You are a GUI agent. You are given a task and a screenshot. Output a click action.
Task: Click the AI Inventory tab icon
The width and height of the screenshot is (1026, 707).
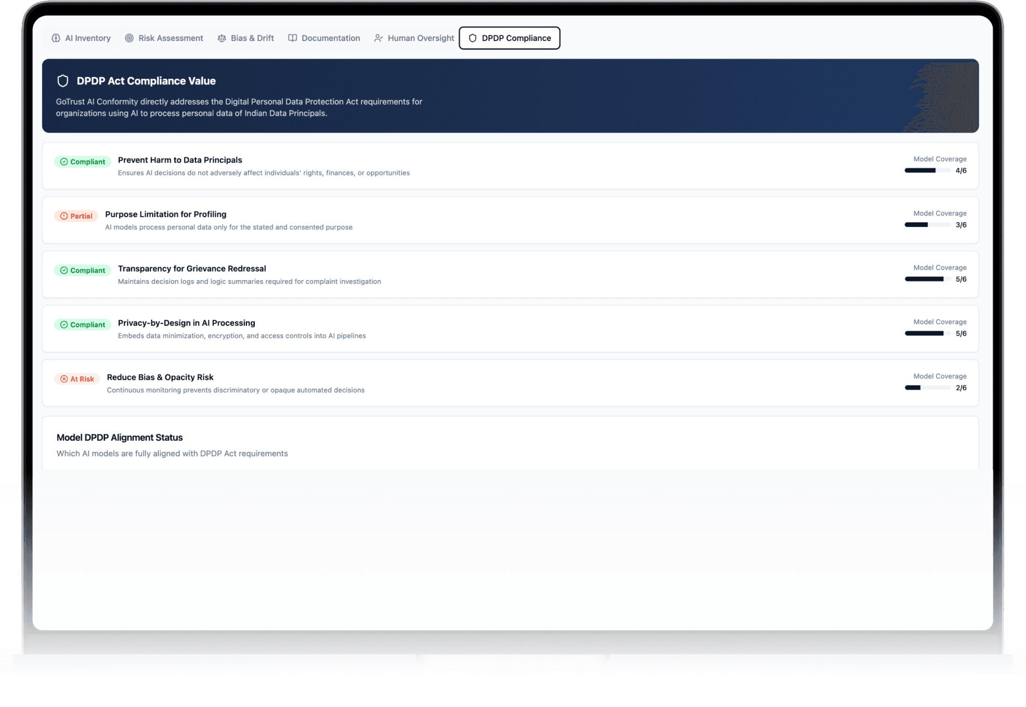(x=56, y=38)
